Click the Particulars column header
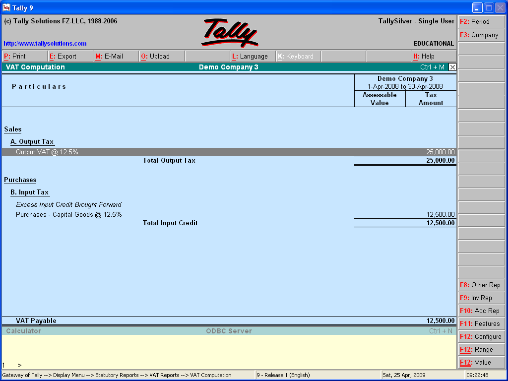Viewport: 508px width, 381px height. 39,86
